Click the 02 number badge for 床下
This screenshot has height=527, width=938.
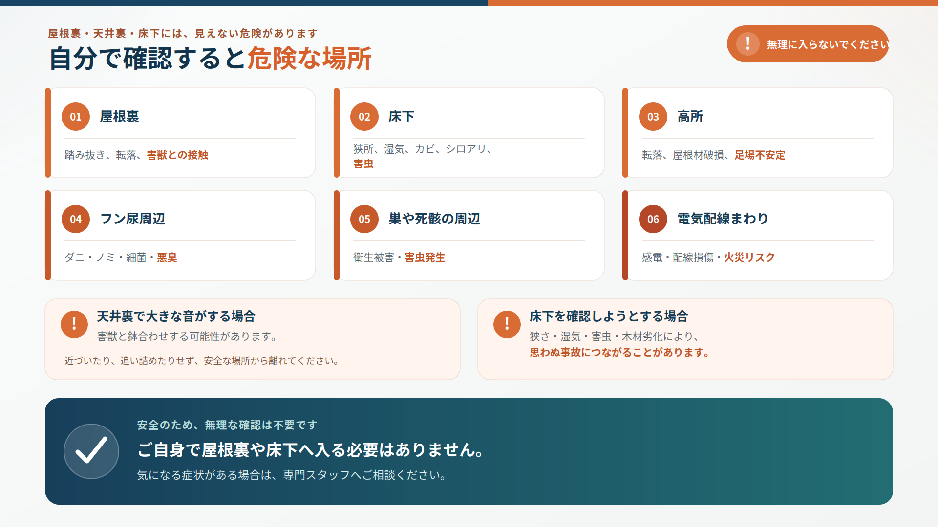pos(364,117)
